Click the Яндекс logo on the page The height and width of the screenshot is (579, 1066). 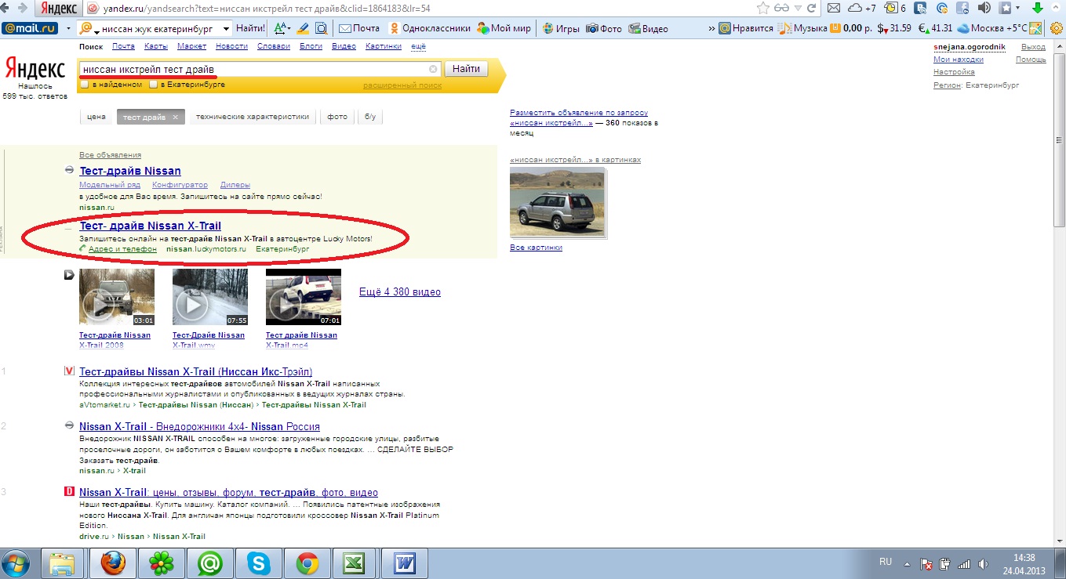point(35,68)
